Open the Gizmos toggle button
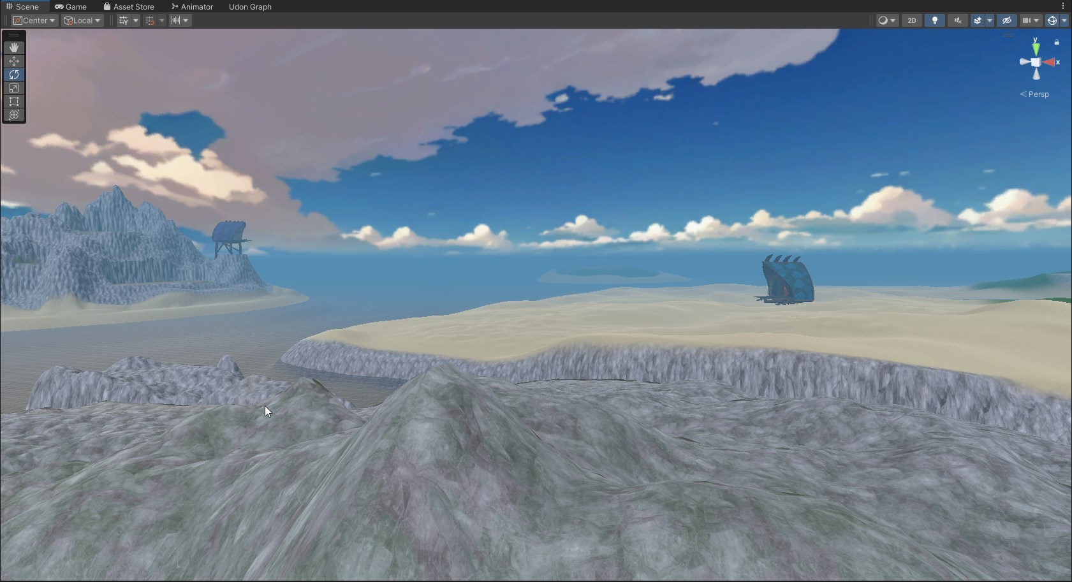The image size is (1072, 582). 1052,20
